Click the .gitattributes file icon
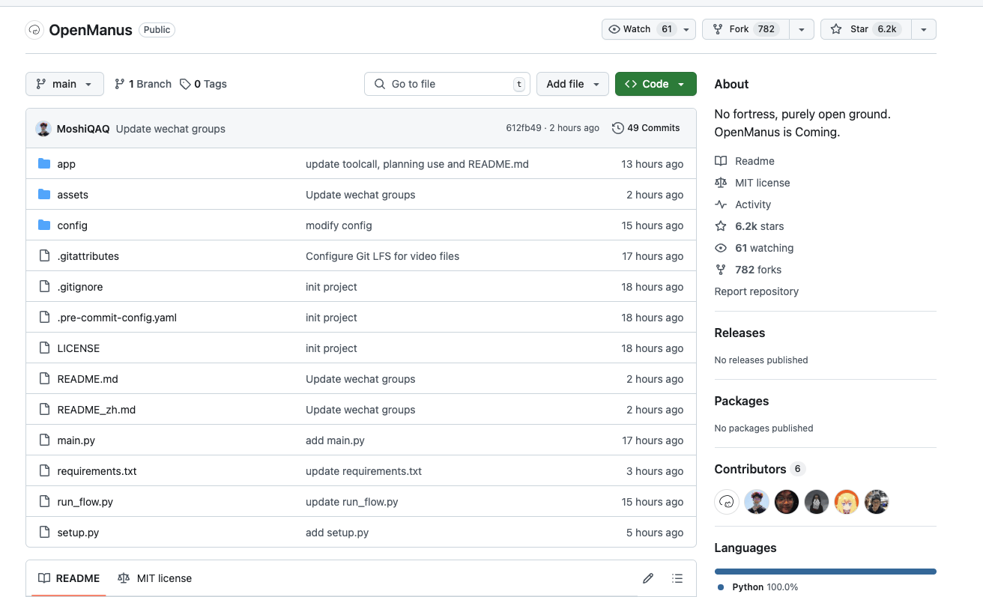Viewport: 983px width, 597px height. click(44, 256)
